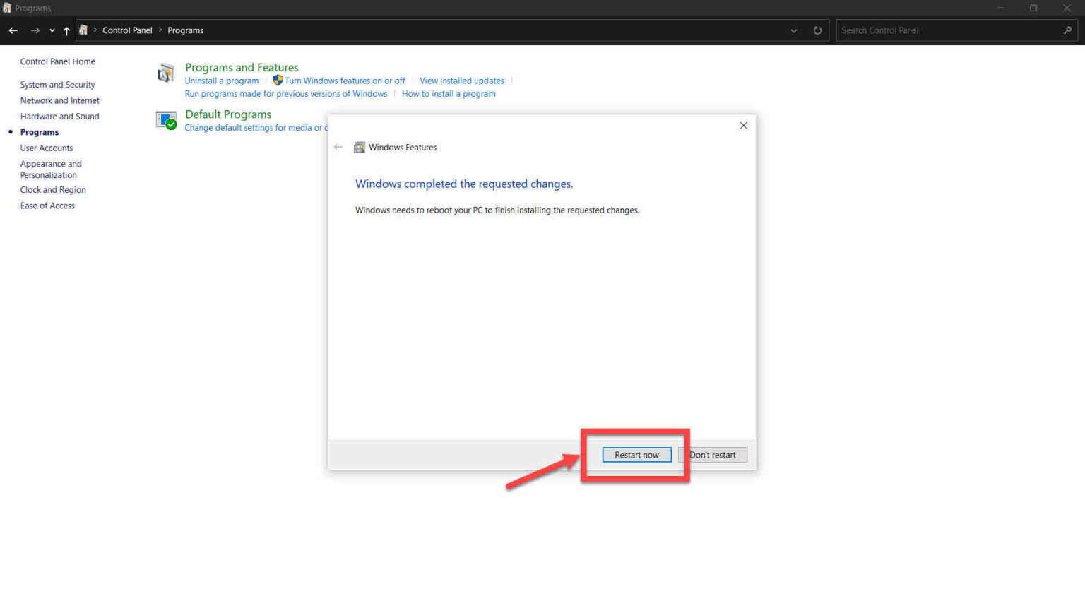
Task: Open View installed updates link
Action: [x=461, y=81]
